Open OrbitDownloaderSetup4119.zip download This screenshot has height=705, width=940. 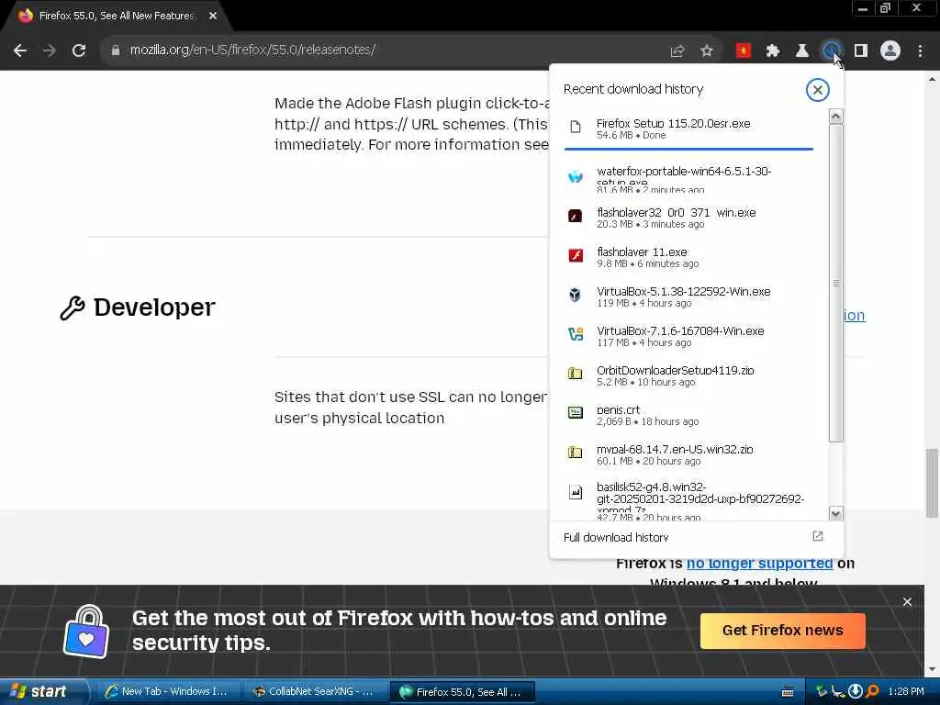coord(688,375)
